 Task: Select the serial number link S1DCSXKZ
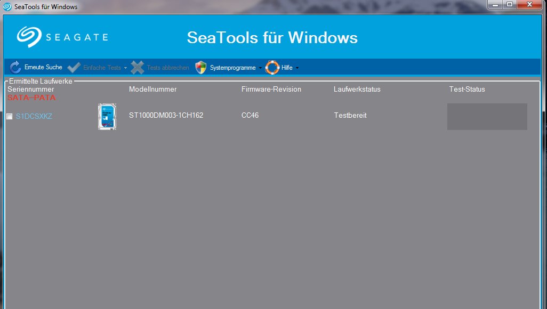point(34,116)
